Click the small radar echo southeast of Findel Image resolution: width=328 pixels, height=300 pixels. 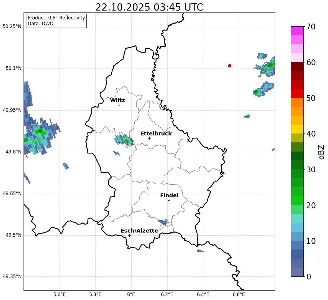tap(164, 222)
